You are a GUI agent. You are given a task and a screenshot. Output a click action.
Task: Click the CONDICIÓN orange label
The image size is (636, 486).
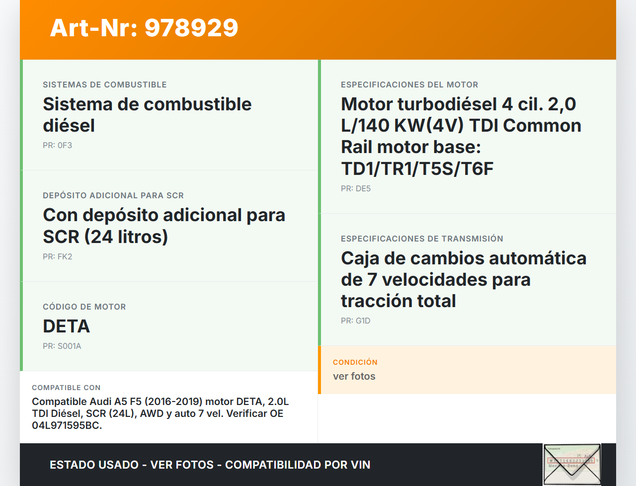click(x=355, y=362)
